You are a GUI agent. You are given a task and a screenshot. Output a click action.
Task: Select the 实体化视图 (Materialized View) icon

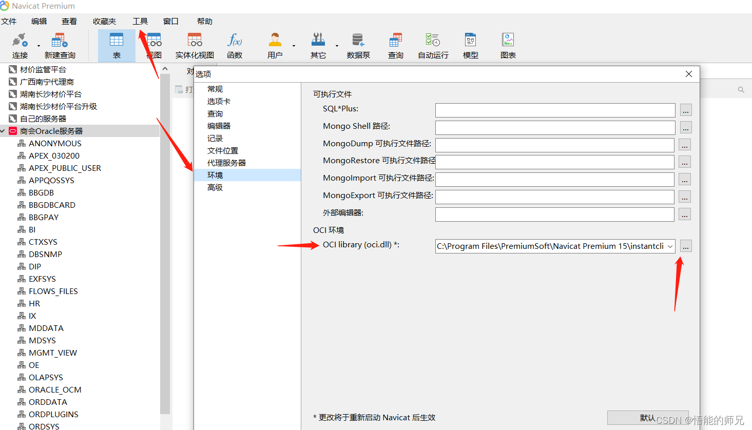coord(195,46)
